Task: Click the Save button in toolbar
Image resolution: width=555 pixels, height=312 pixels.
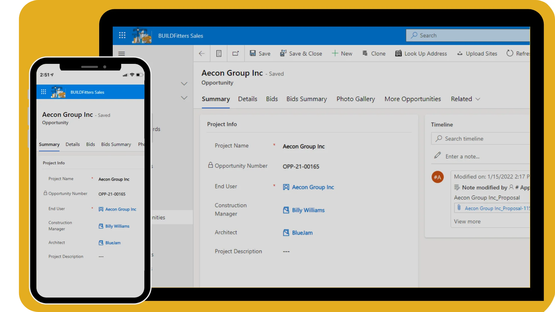Action: pyautogui.click(x=260, y=53)
